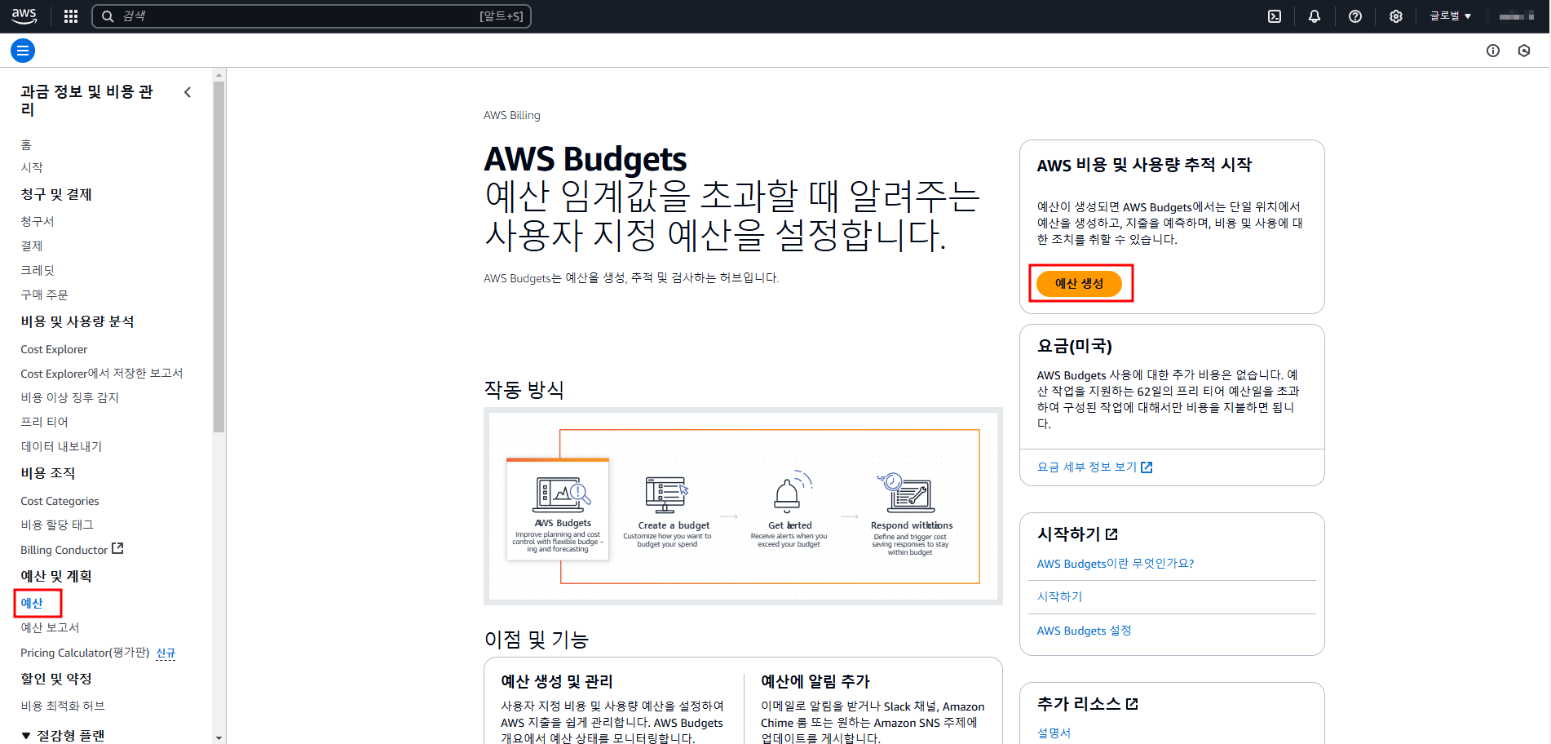Focus the top 검색 search field
Image resolution: width=1551 pixels, height=744 pixels.
312,16
